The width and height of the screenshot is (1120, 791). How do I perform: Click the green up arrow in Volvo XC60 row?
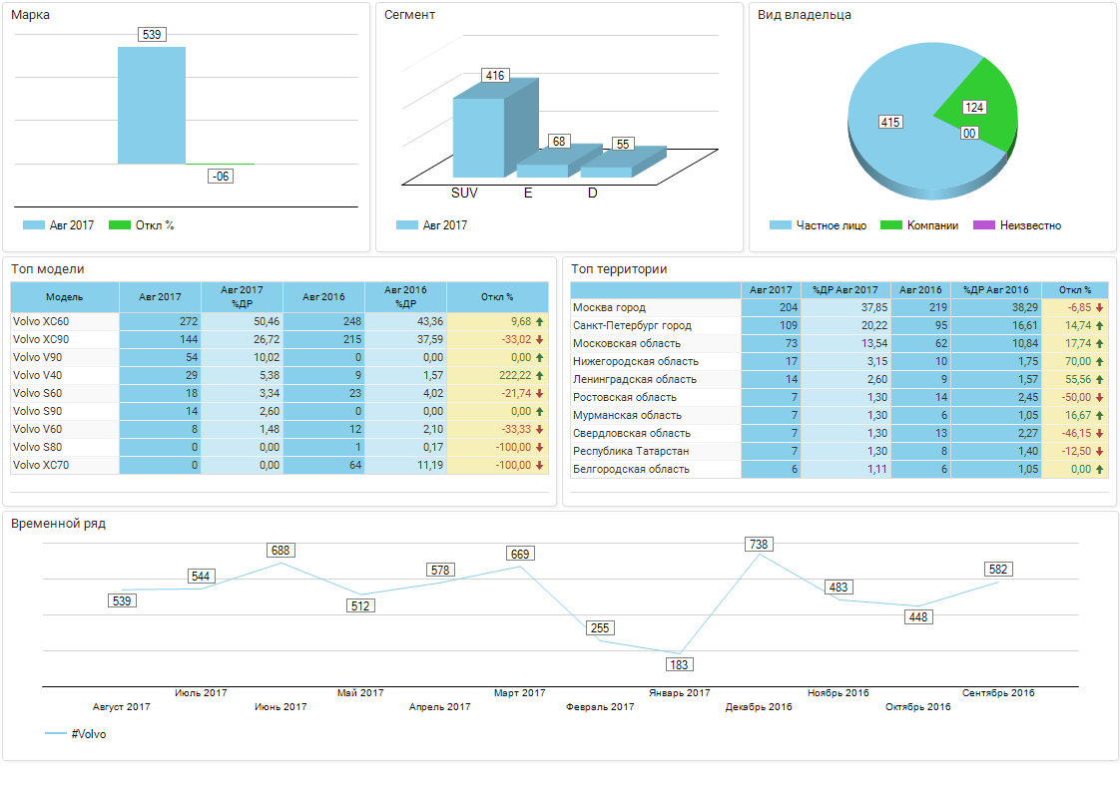pos(539,322)
